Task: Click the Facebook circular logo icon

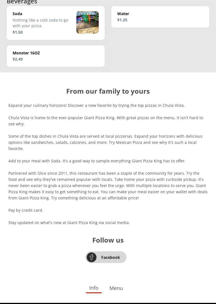Action: [91, 257]
